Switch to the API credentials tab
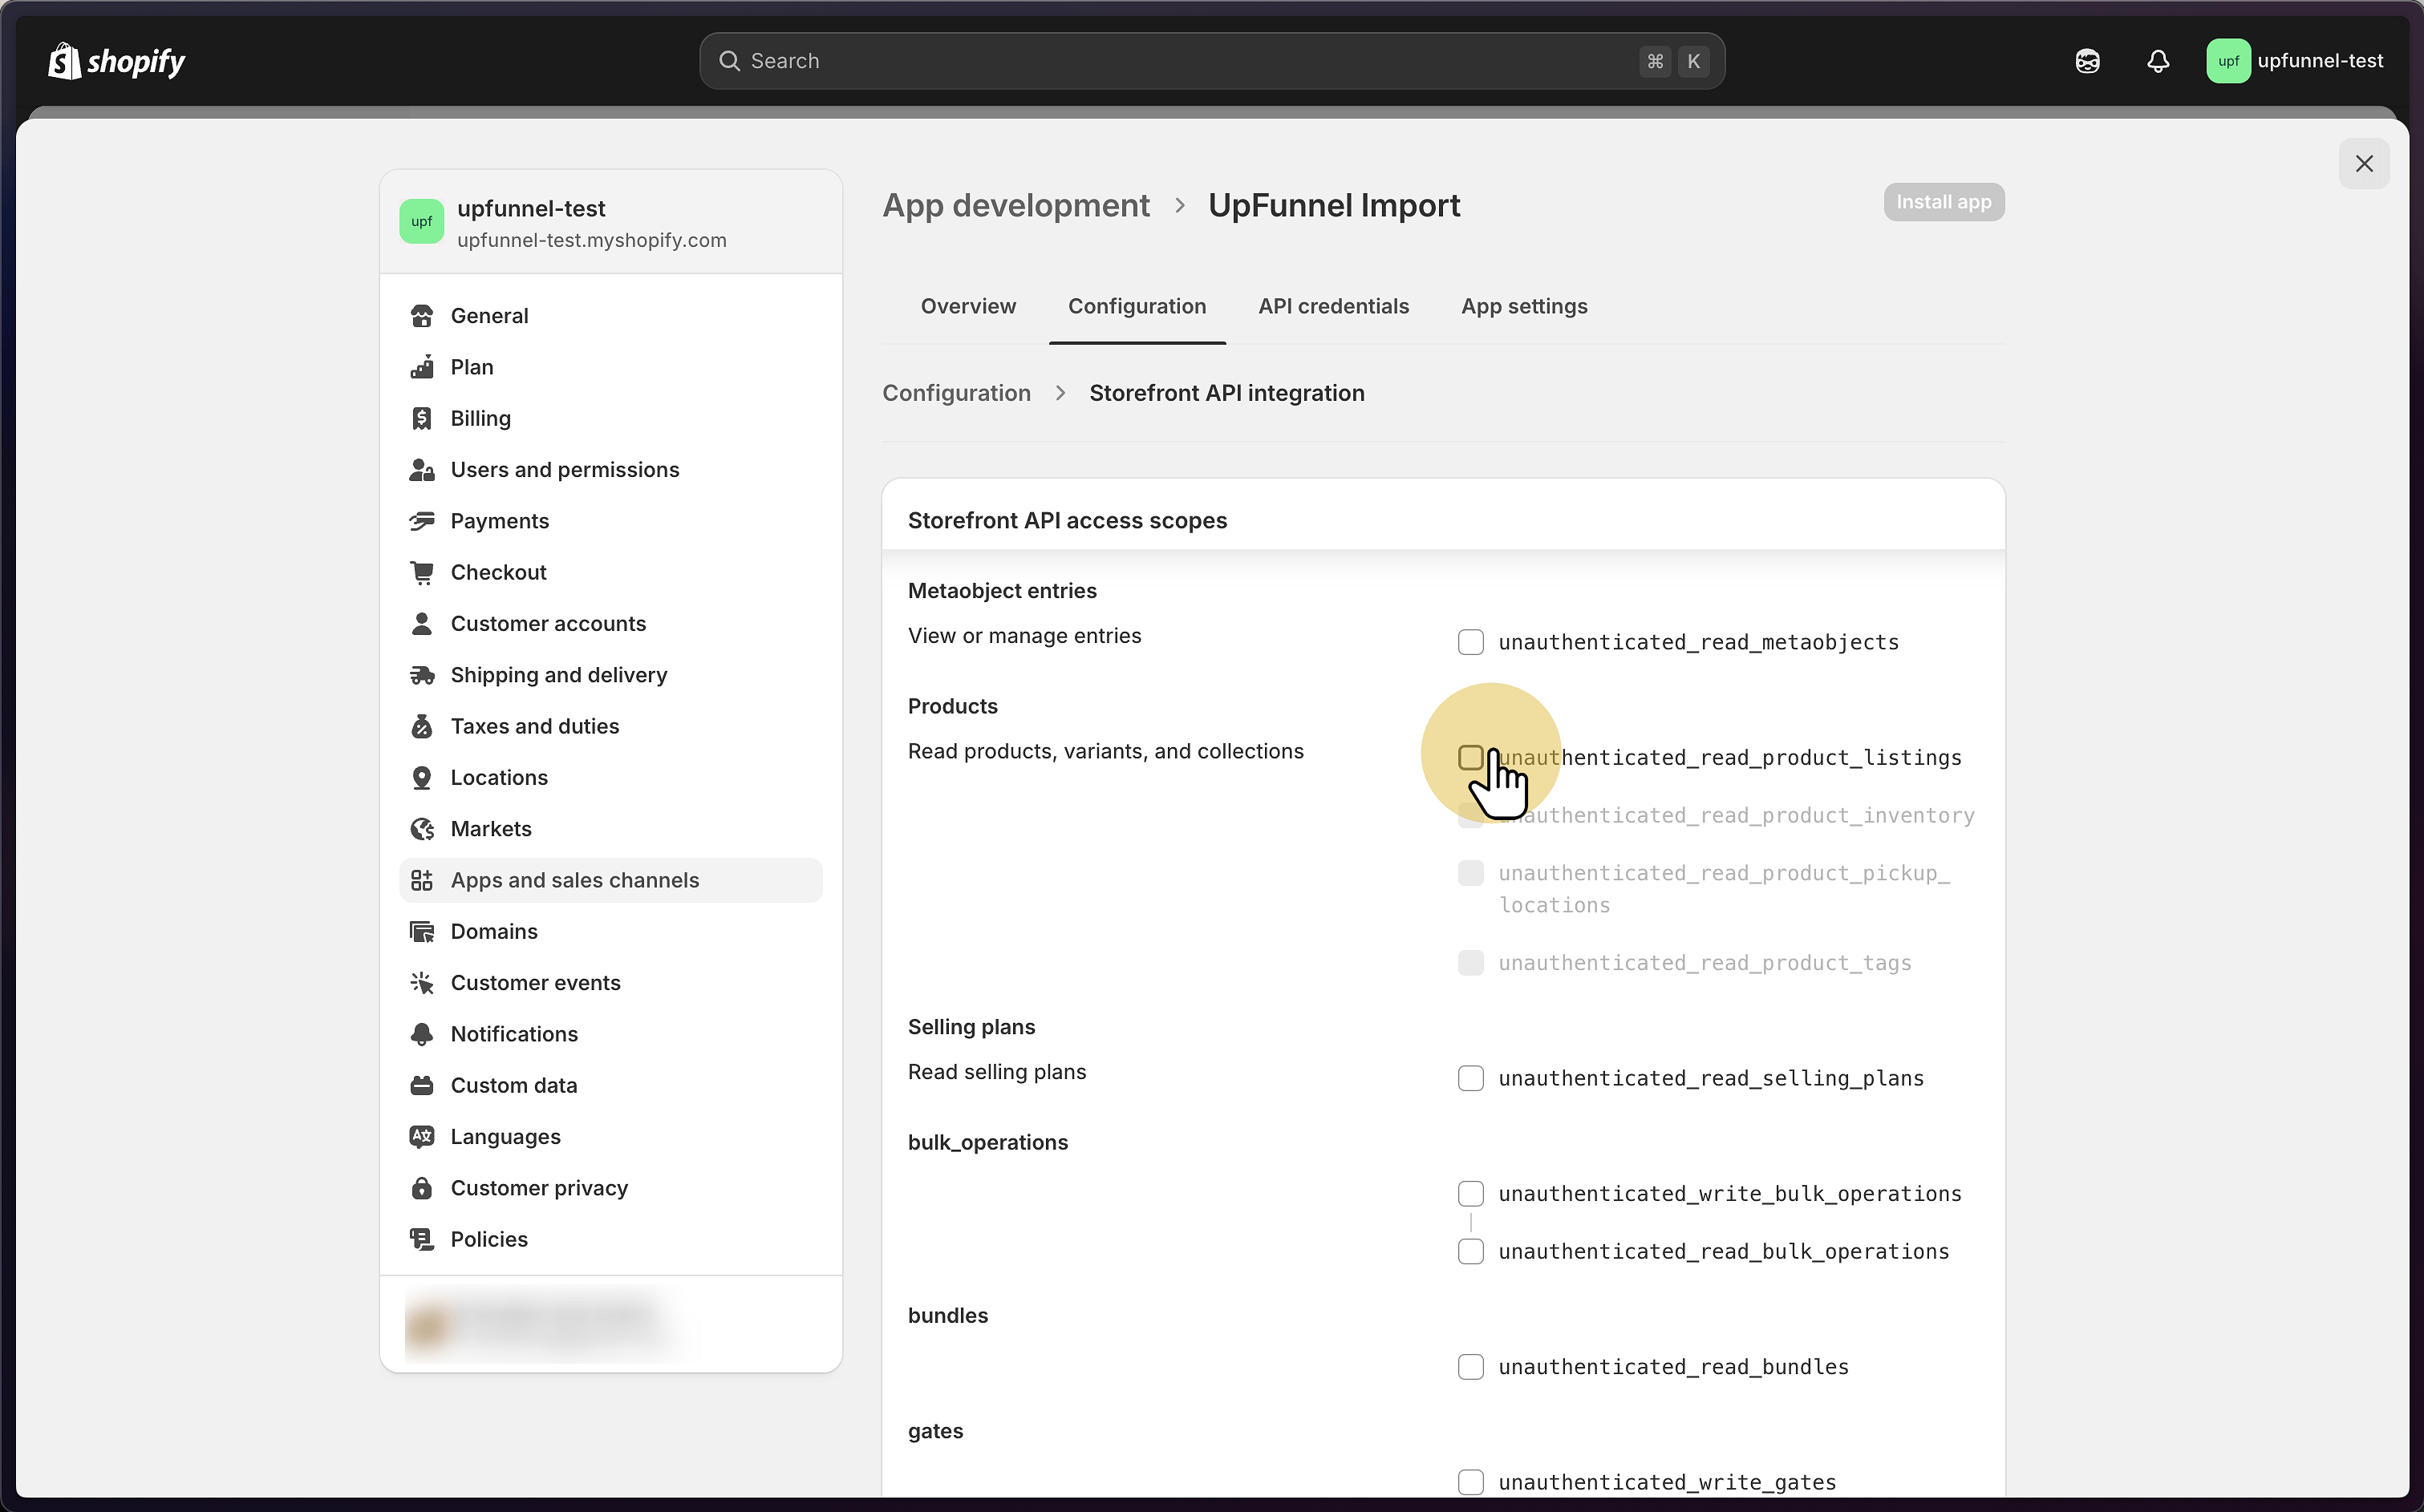 (1332, 306)
